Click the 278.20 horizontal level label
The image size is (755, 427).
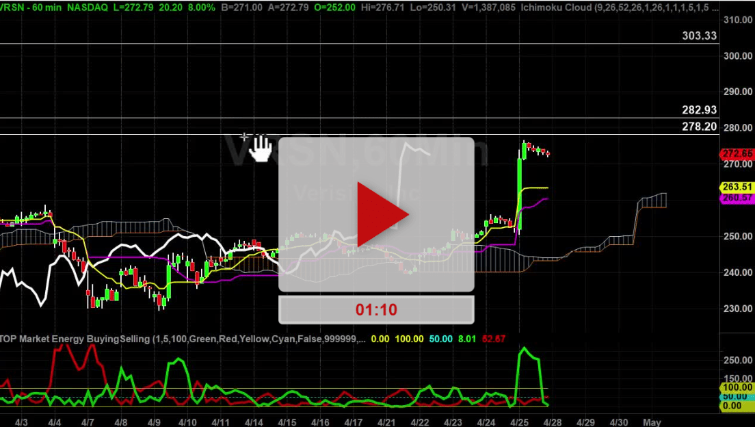point(699,127)
